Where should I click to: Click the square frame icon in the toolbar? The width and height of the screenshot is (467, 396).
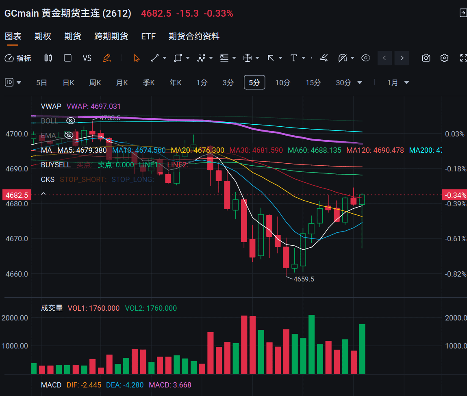[x=67, y=58]
